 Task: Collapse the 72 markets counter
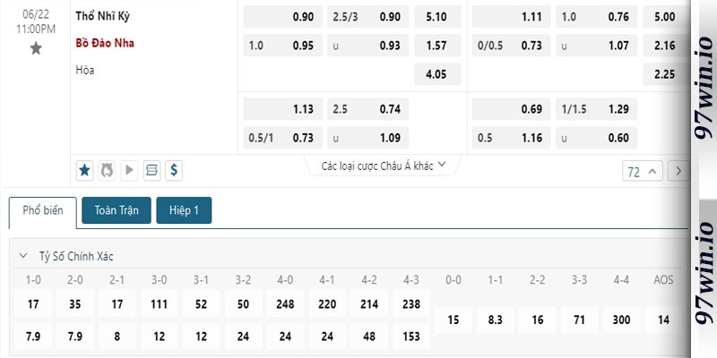(x=643, y=171)
